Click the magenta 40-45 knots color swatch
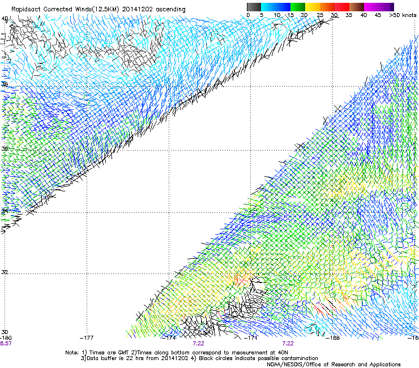 coord(371,7)
